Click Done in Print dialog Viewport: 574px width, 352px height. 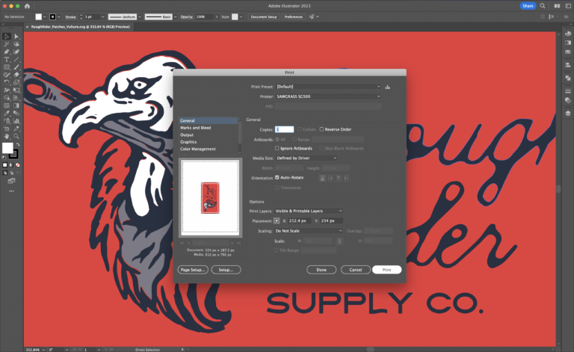(x=321, y=270)
